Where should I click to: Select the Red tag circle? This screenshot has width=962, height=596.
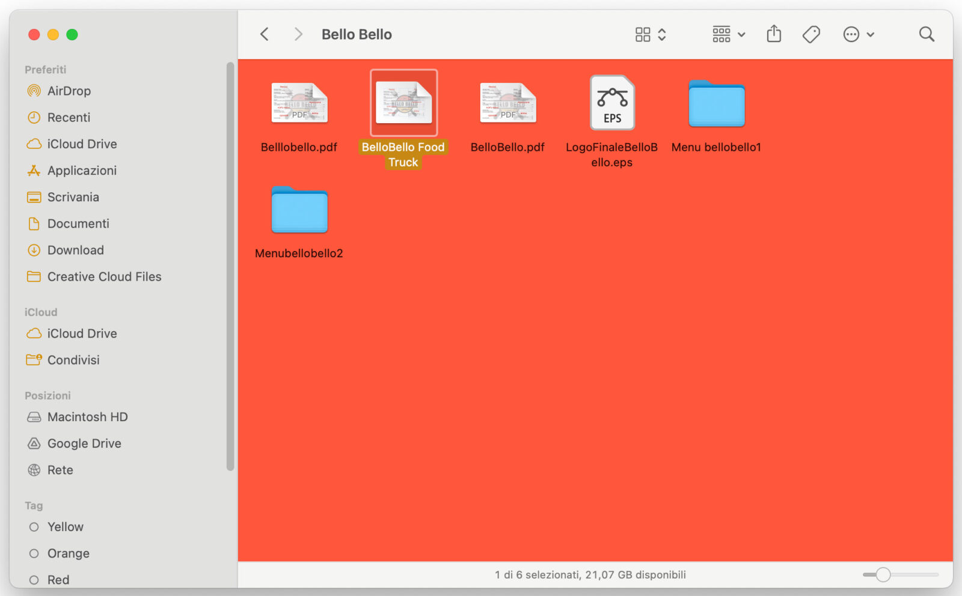pyautogui.click(x=34, y=579)
